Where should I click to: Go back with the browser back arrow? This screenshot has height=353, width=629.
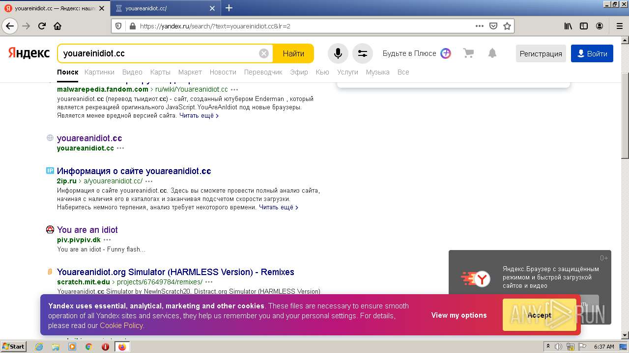[x=10, y=26]
